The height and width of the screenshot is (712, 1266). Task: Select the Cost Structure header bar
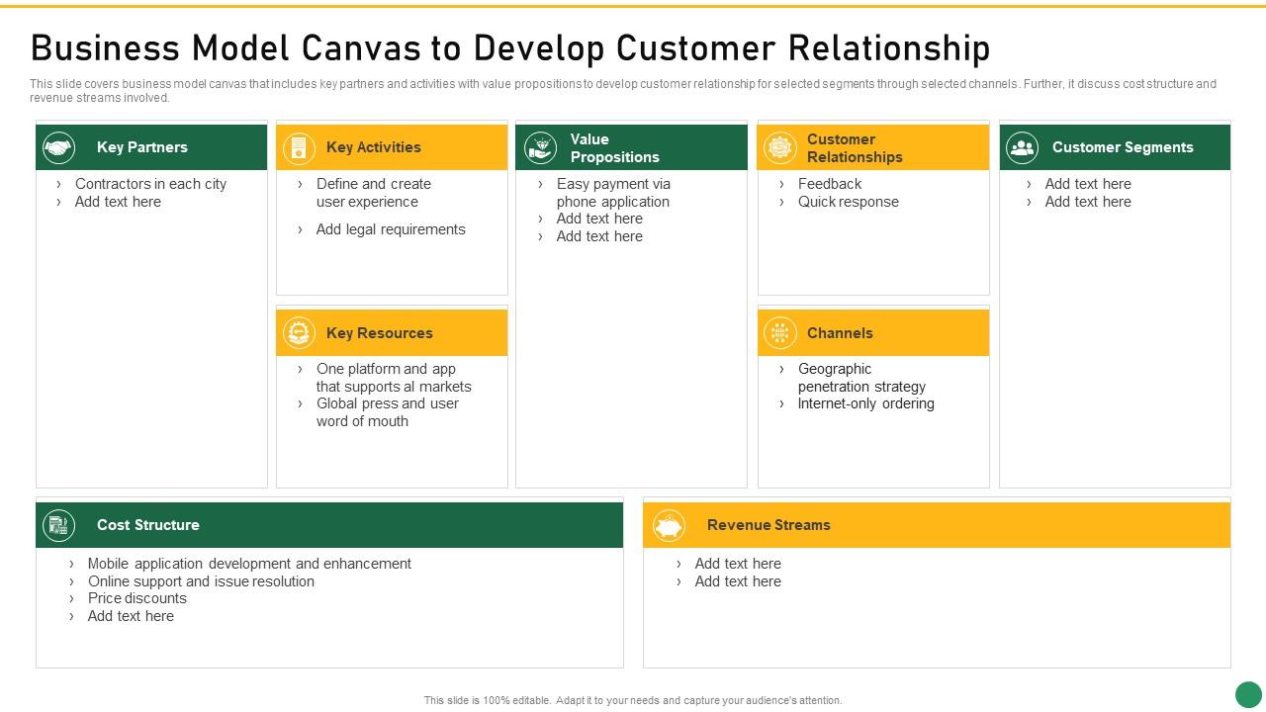[330, 525]
